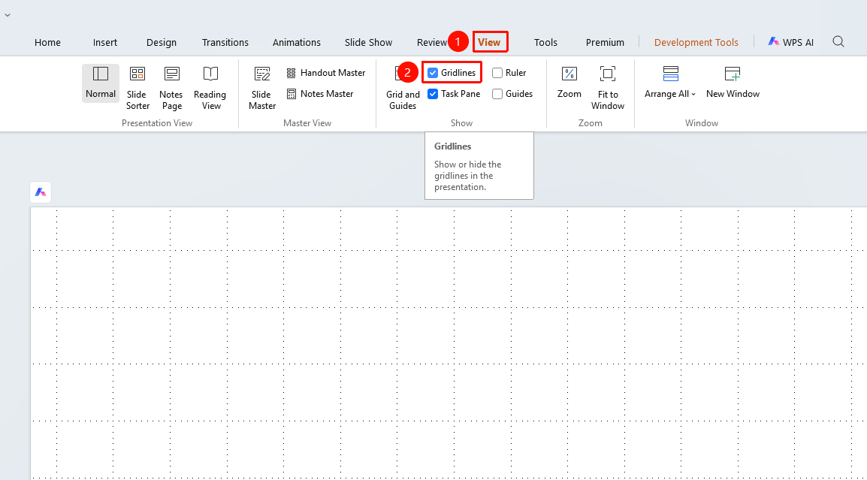The height and width of the screenshot is (480, 867).
Task: Open the Slide Master view
Action: coord(262,88)
